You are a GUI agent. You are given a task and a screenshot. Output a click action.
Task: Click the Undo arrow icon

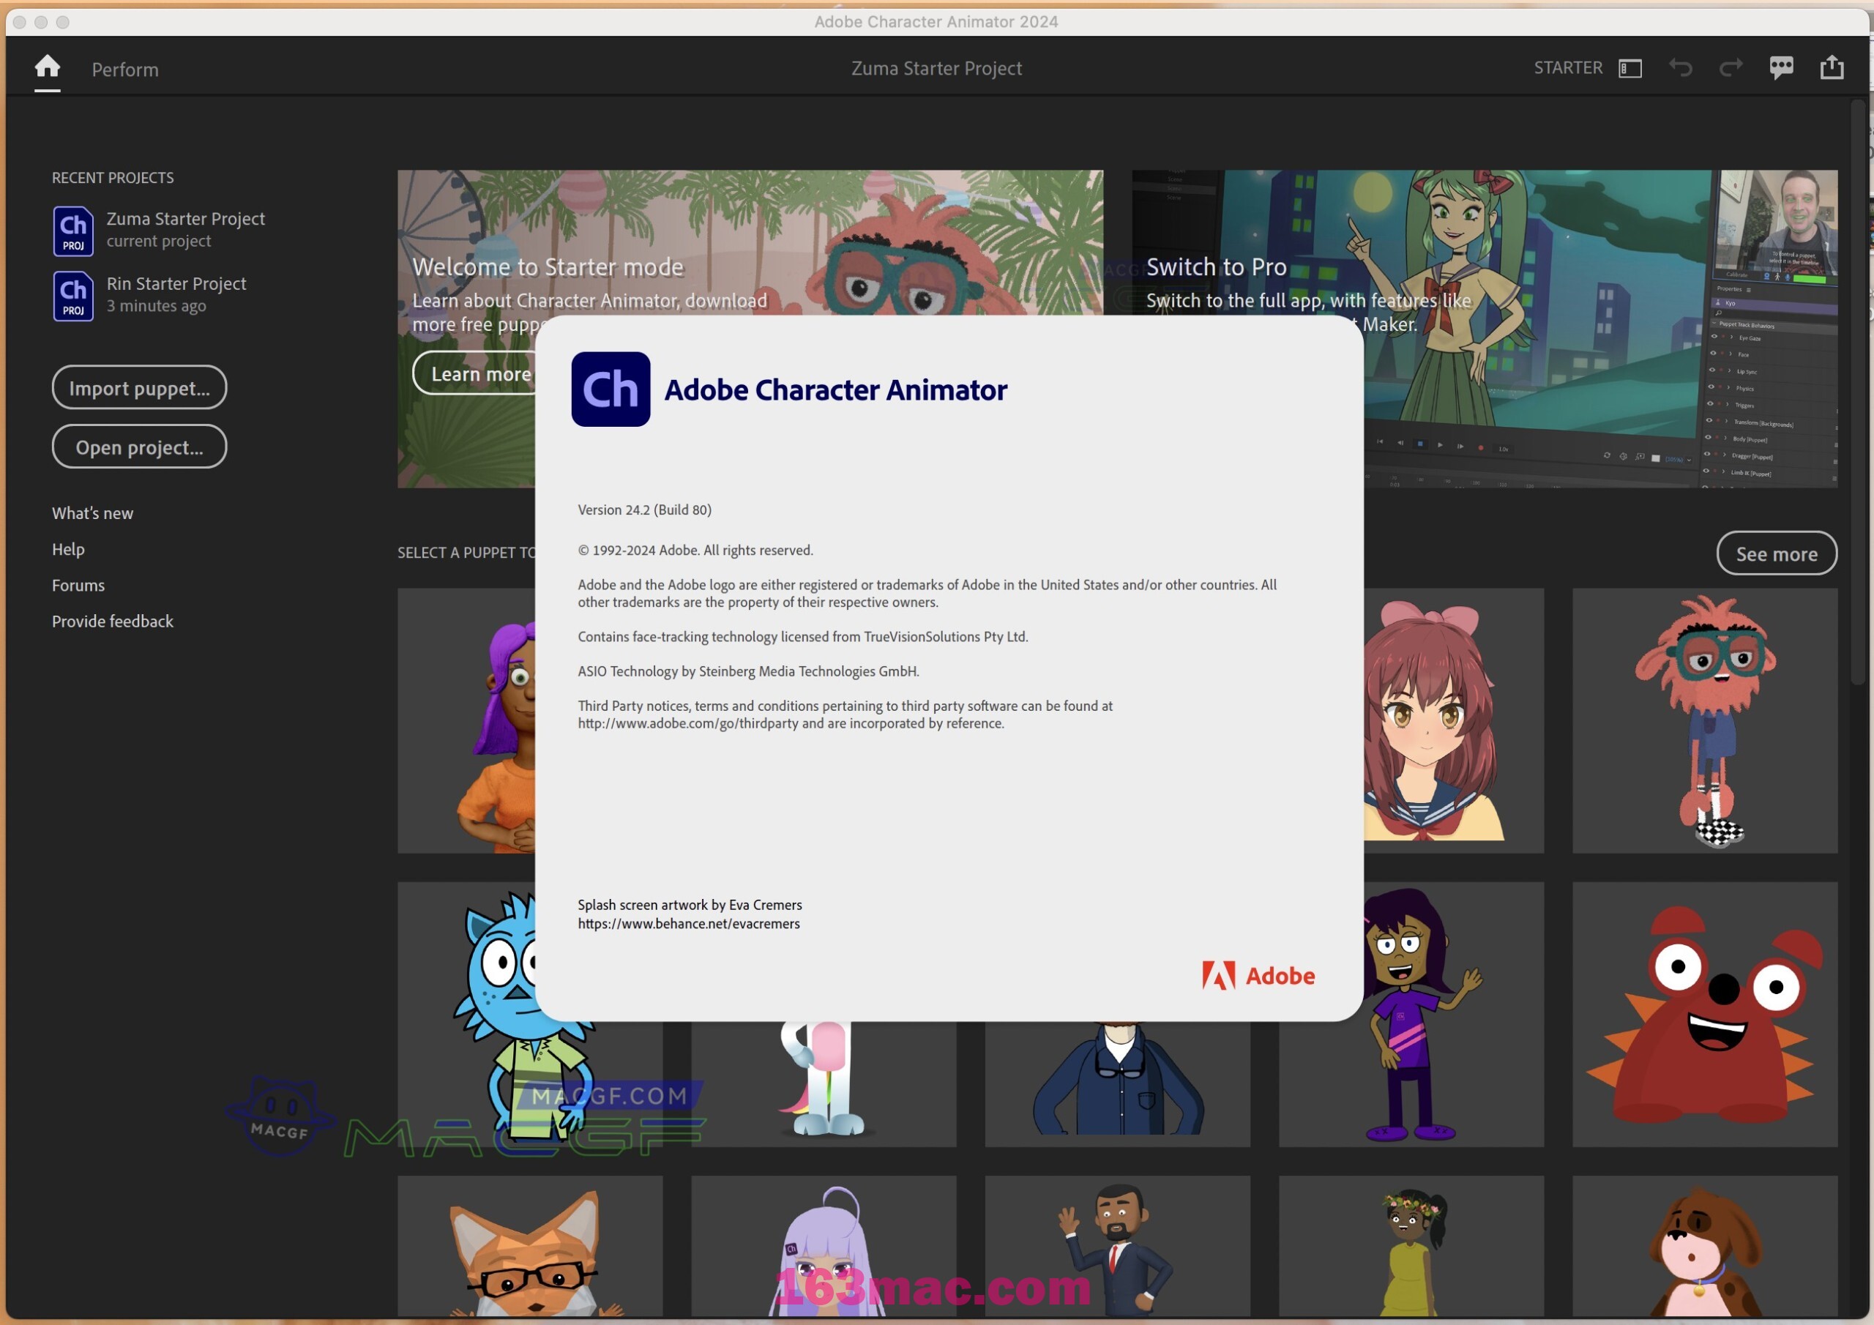[x=1680, y=68]
